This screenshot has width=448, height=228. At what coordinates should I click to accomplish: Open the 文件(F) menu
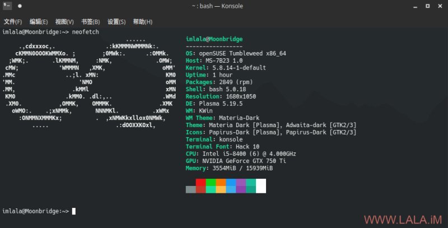pos(13,22)
